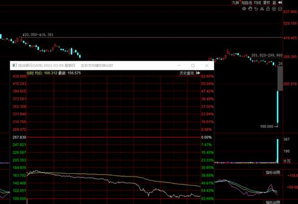Click the tall cyan volume bar

click(278, 151)
